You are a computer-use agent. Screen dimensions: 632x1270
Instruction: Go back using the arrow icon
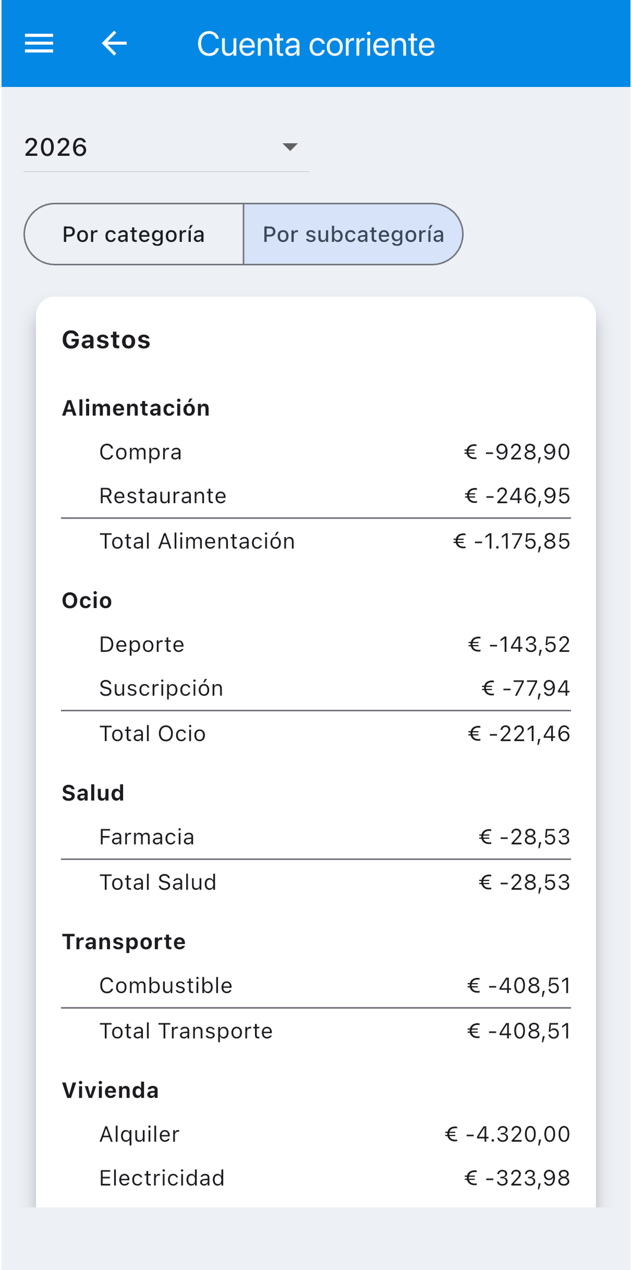click(x=114, y=44)
